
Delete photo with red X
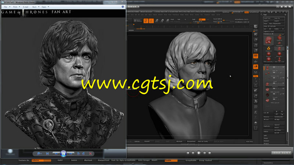point(90,154)
